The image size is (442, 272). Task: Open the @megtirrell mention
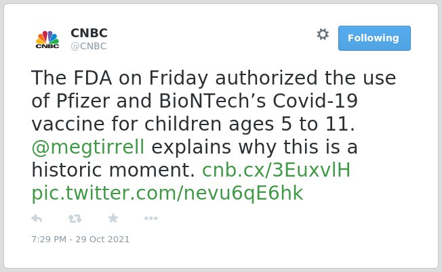[x=88, y=148]
